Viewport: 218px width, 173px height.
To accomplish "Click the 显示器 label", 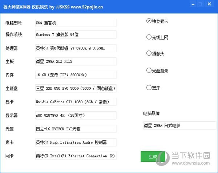I will point(12,115).
